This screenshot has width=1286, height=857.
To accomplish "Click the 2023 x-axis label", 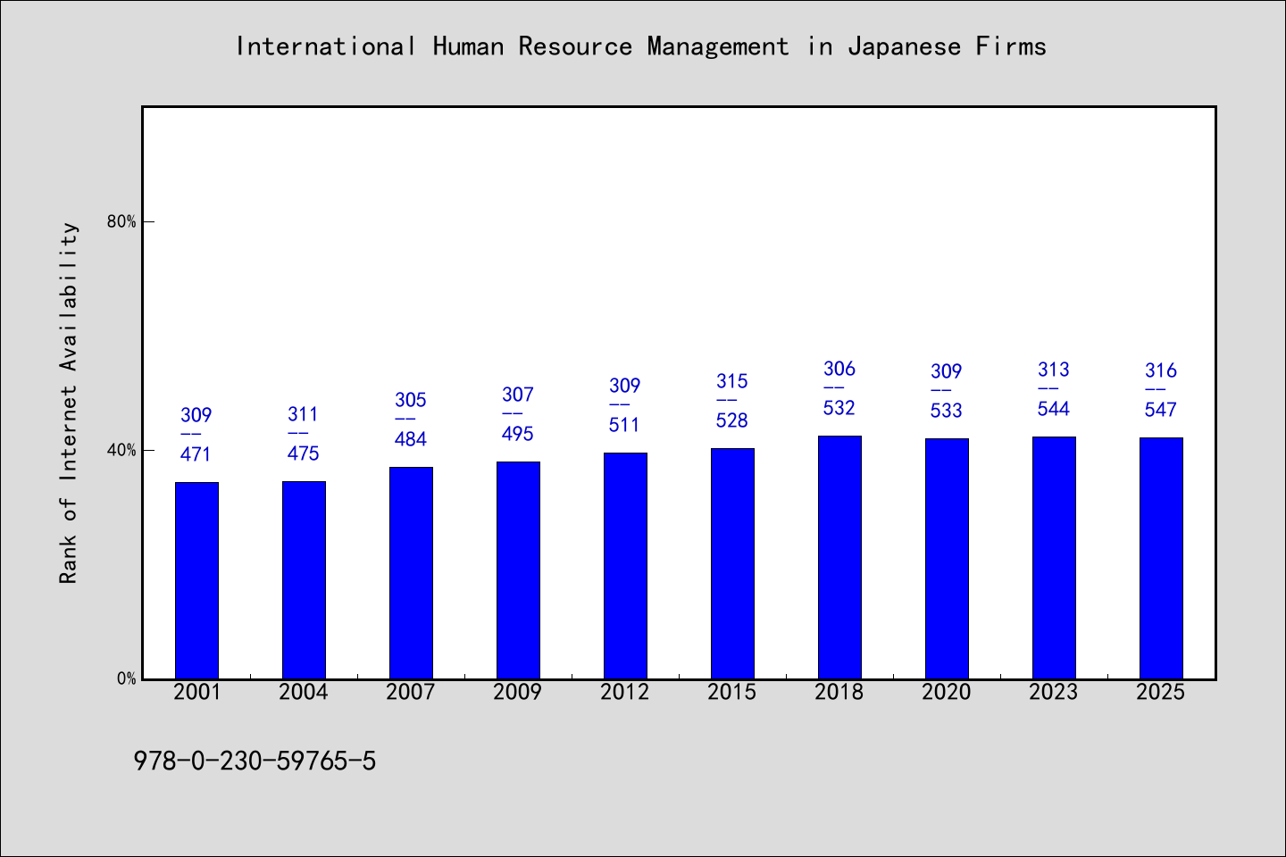I will pyautogui.click(x=1054, y=692).
